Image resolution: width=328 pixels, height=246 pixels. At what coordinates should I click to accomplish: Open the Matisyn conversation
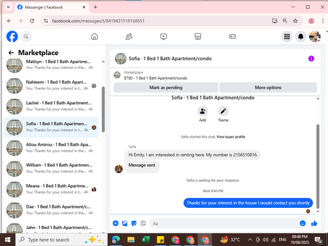click(x=51, y=64)
